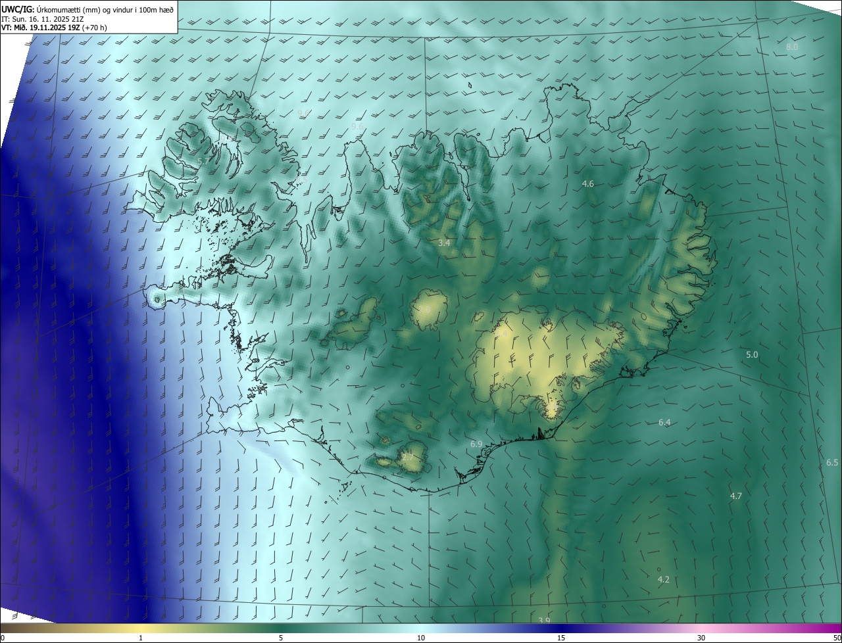Click the 2.0 value on the central ice cap
842x643 pixels.
click(x=425, y=310)
